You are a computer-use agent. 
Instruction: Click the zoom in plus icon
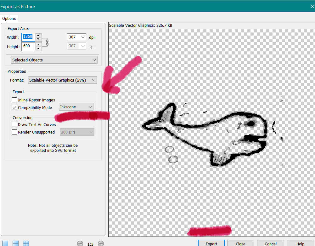(101, 243)
